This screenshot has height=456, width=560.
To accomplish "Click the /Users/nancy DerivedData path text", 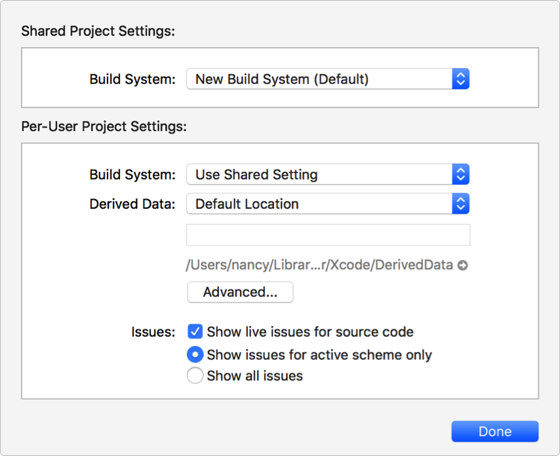I will point(319,265).
